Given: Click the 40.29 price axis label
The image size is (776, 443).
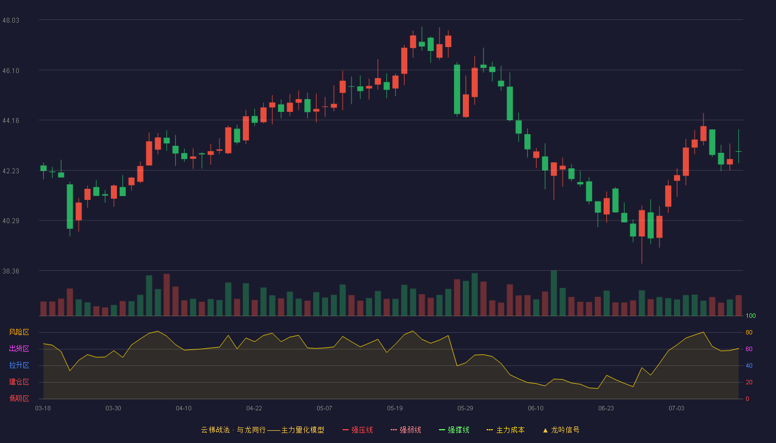Looking at the screenshot, I should tap(11, 220).
